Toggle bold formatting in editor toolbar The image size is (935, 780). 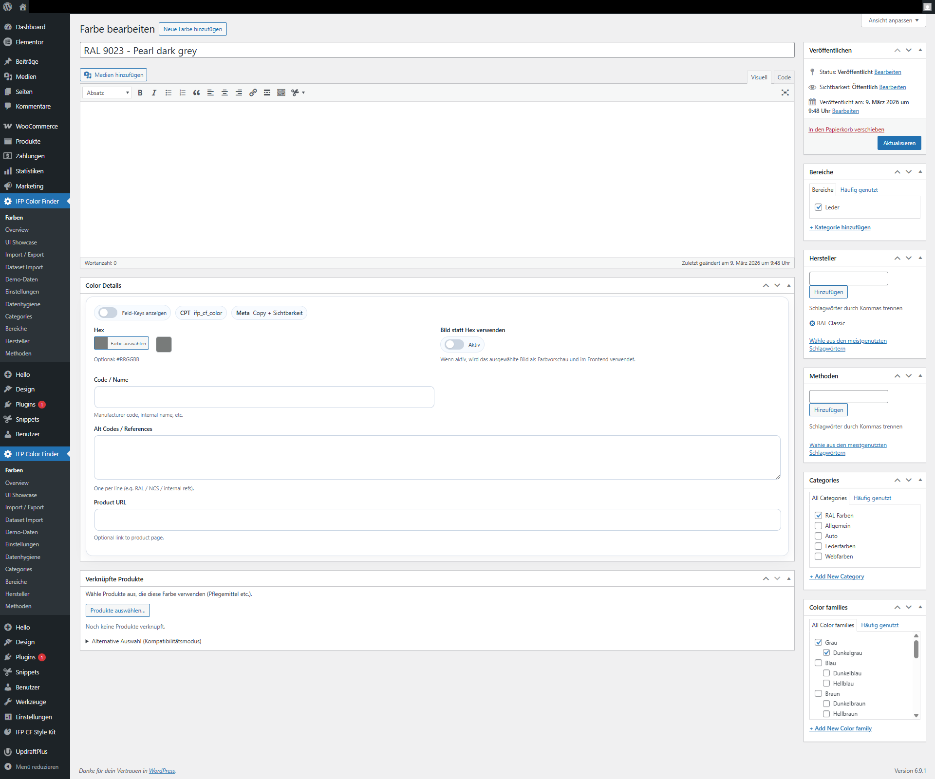[140, 93]
